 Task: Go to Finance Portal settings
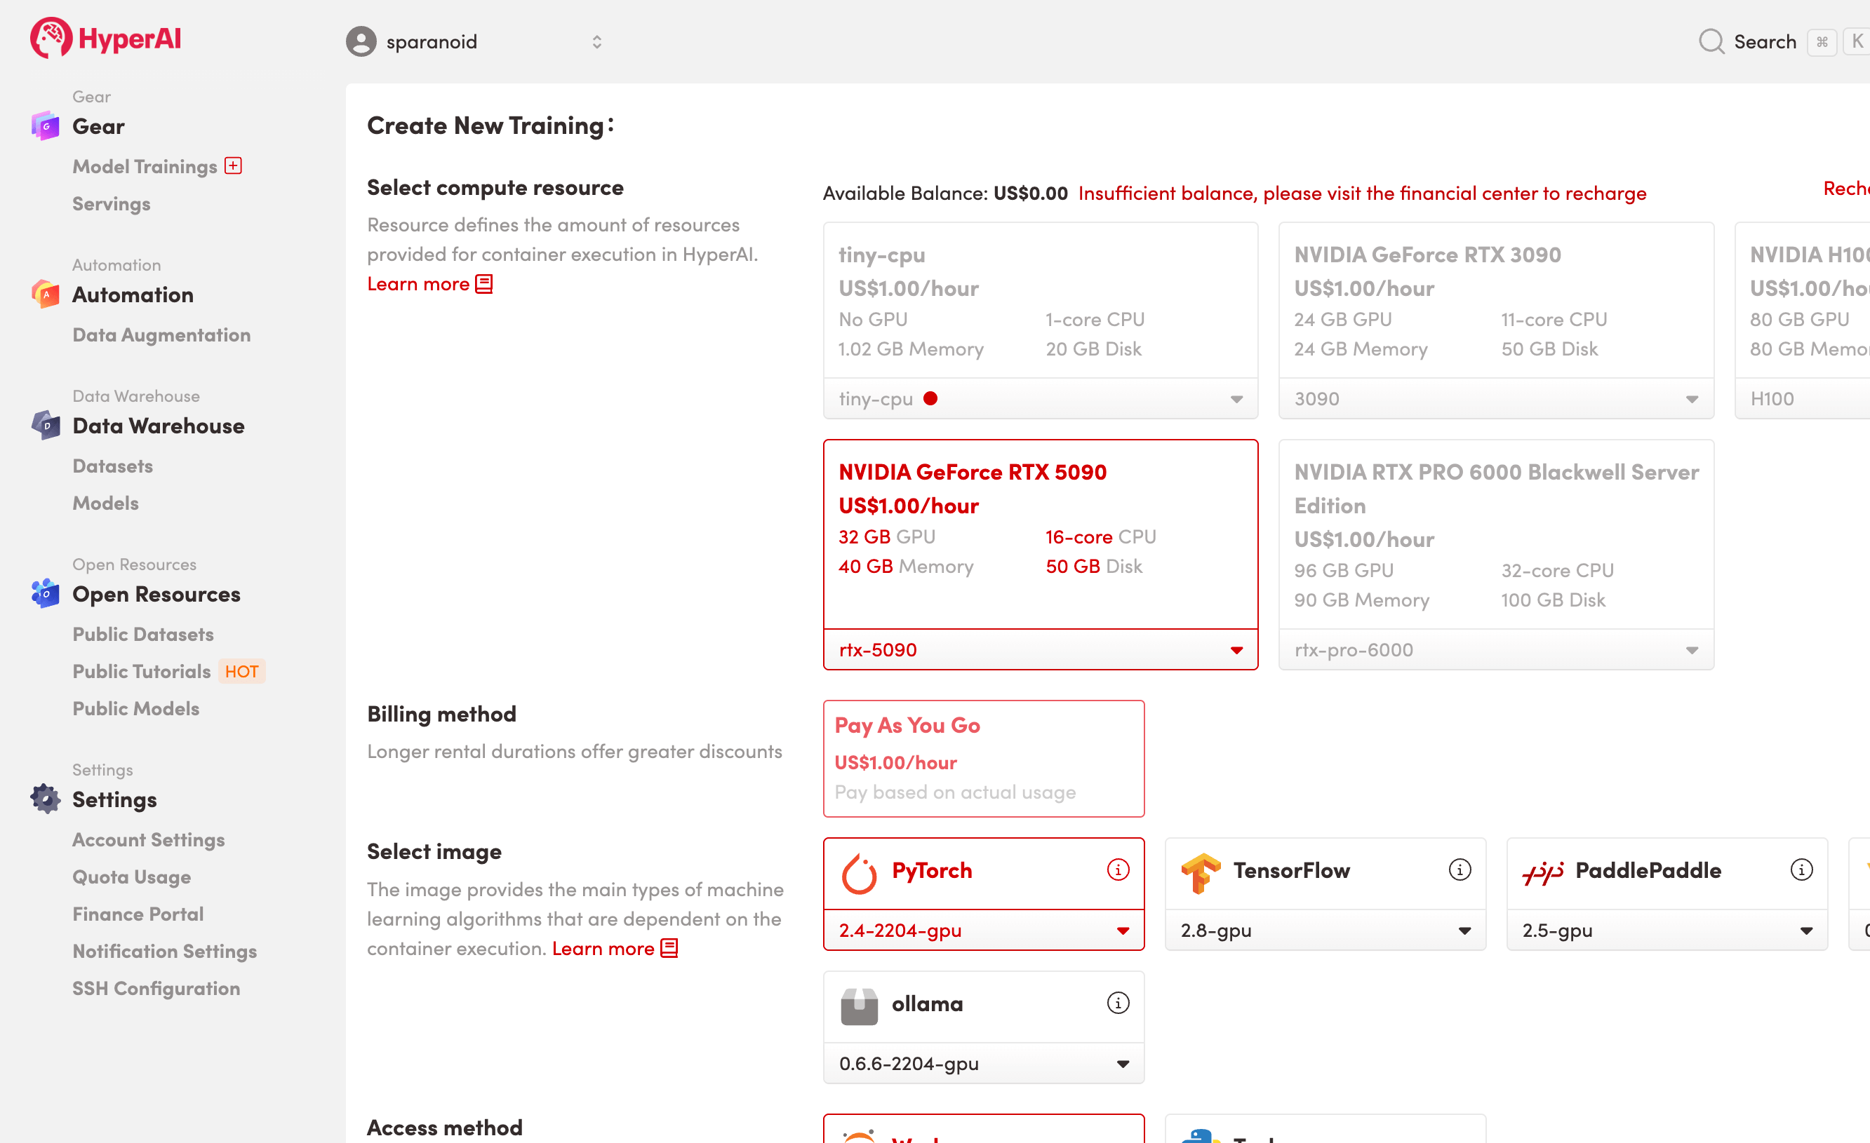click(x=138, y=914)
